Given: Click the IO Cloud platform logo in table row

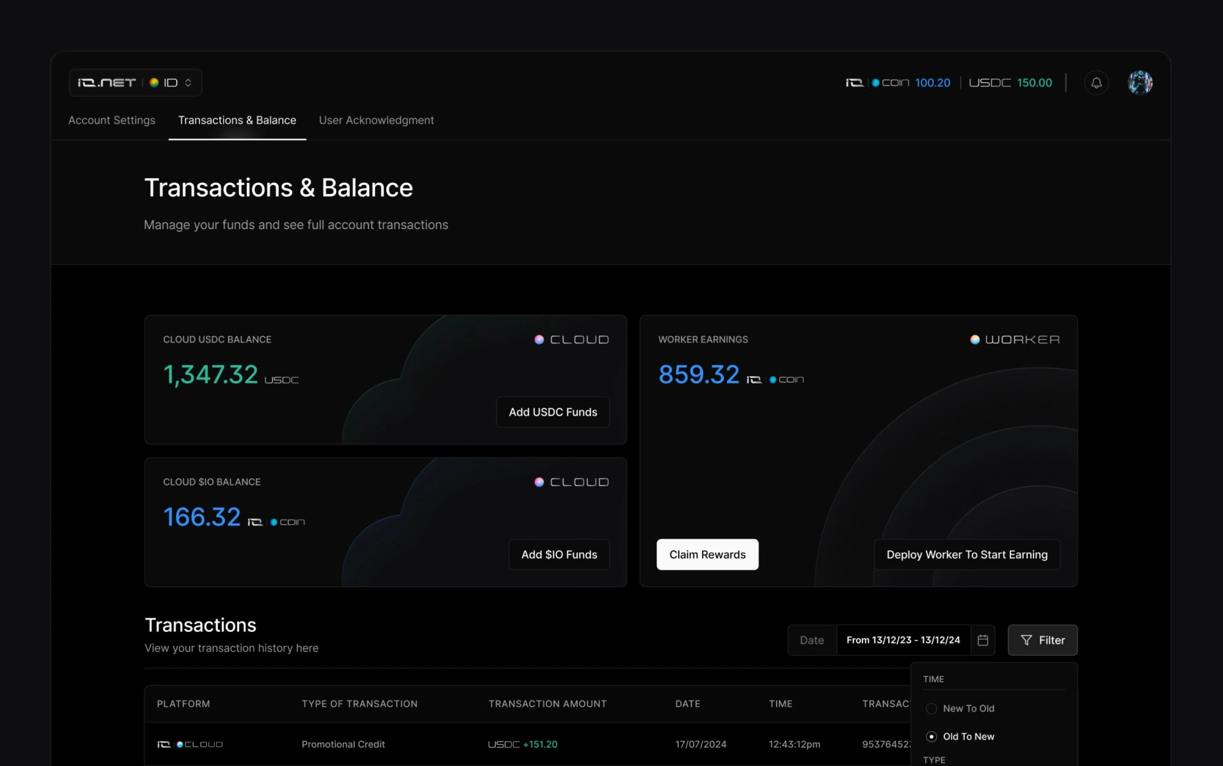Looking at the screenshot, I should coord(190,744).
